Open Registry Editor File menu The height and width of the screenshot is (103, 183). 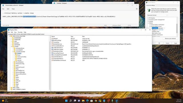coord(9,32)
